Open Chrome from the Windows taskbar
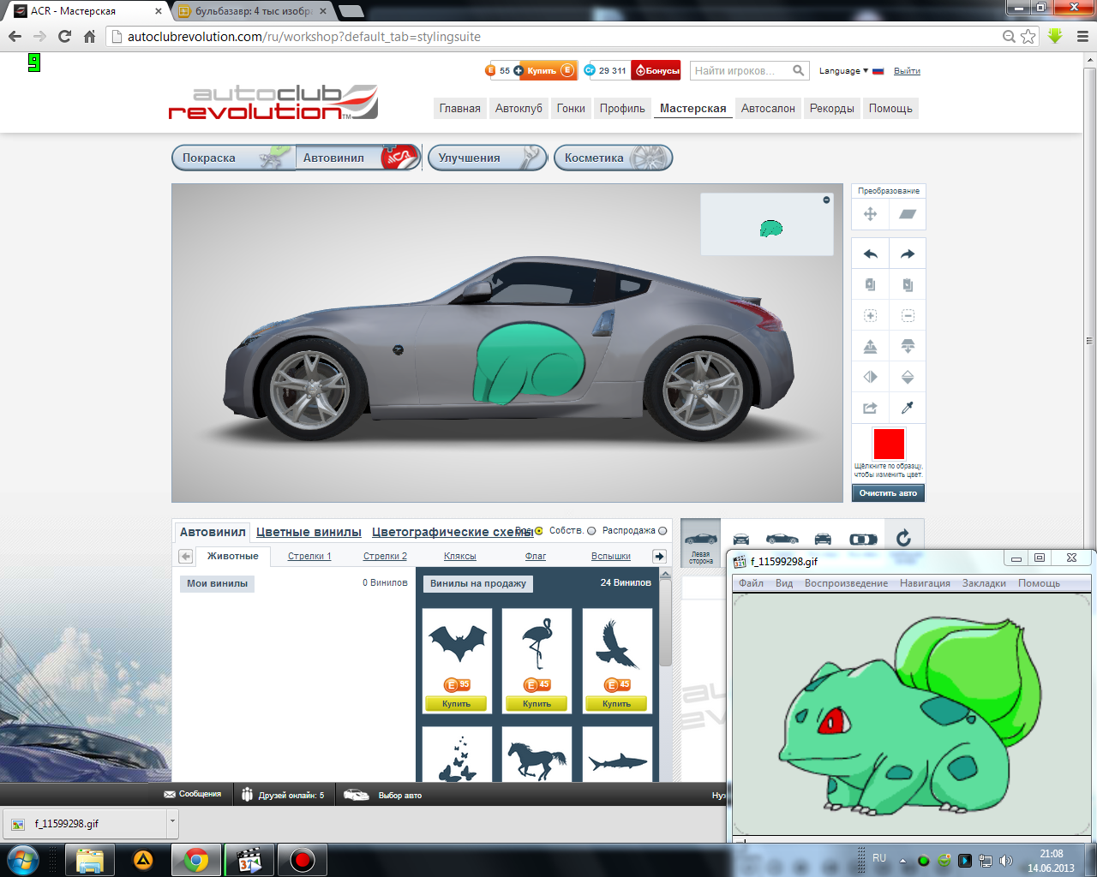 196,860
